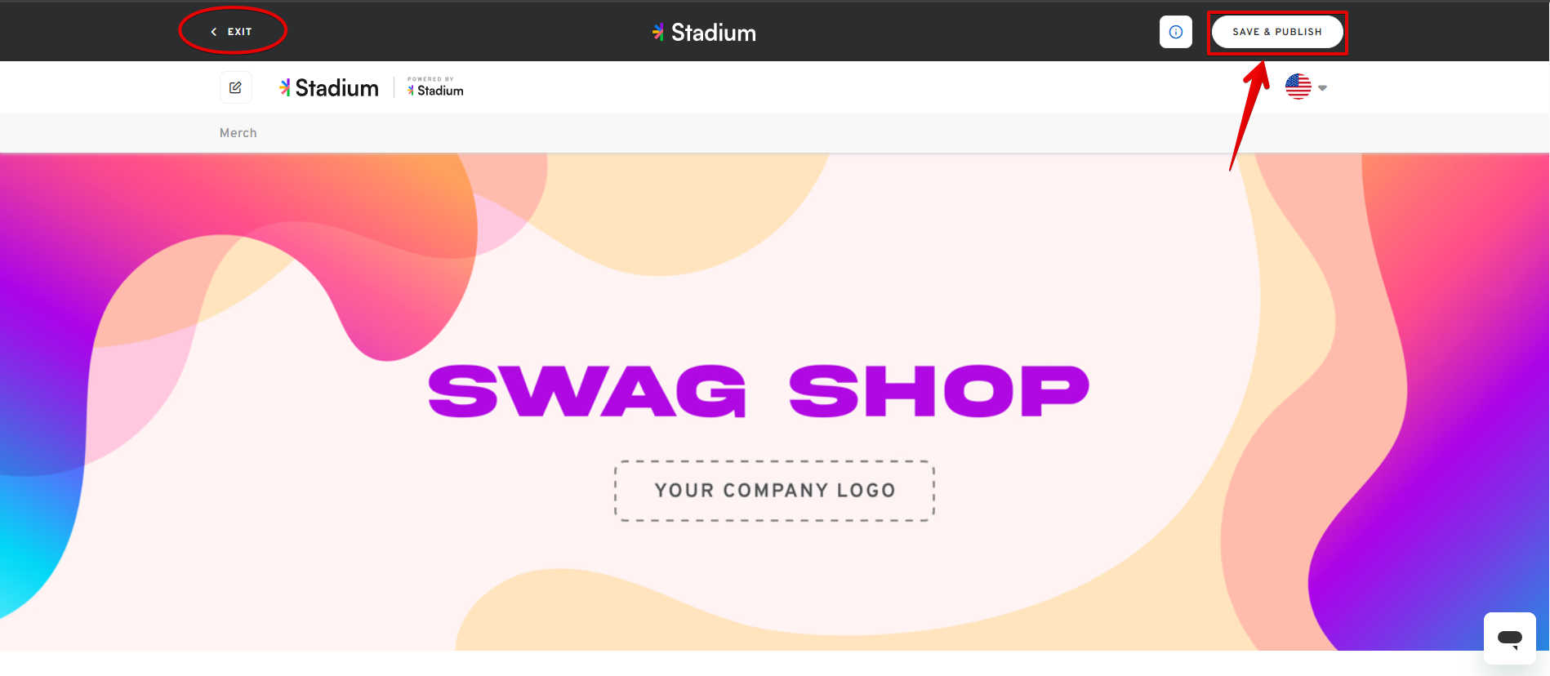Click the edit pencil icon

[x=235, y=87]
